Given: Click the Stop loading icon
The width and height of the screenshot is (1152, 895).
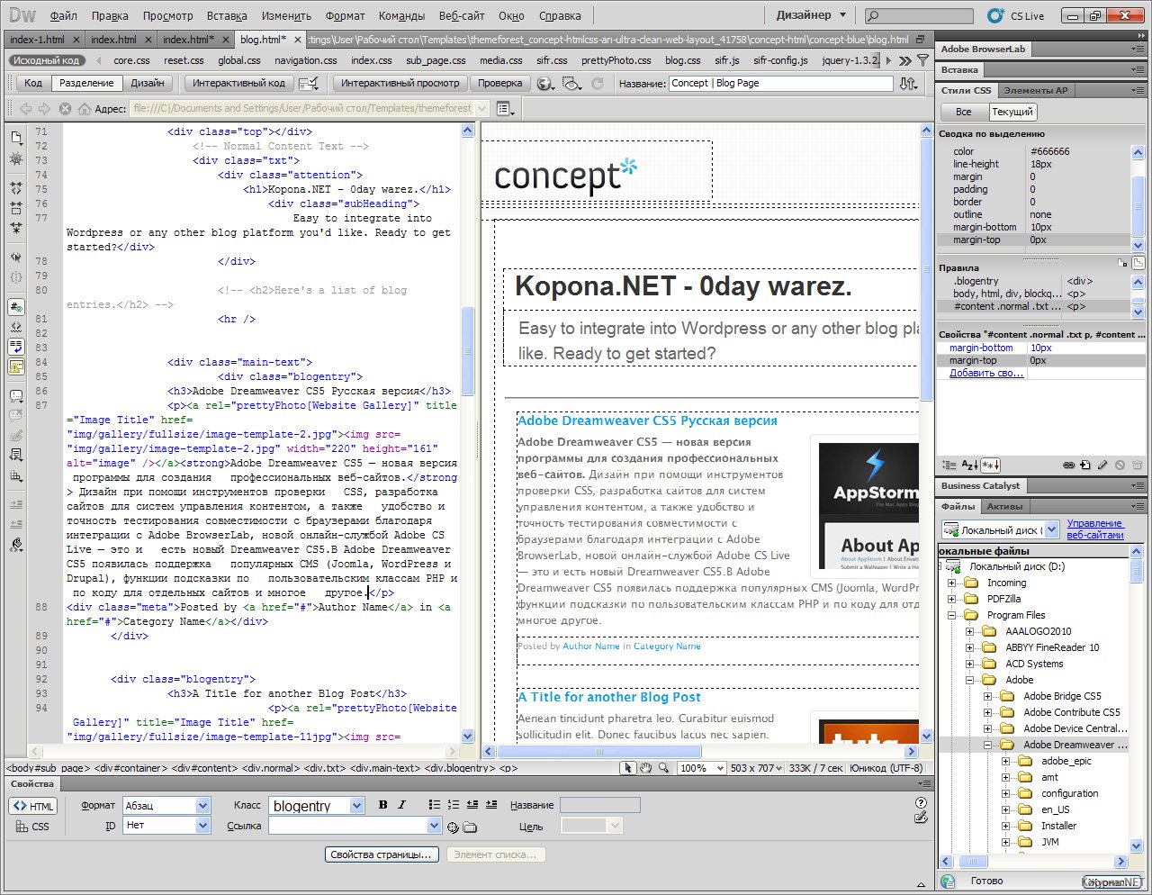Looking at the screenshot, I should [x=65, y=108].
